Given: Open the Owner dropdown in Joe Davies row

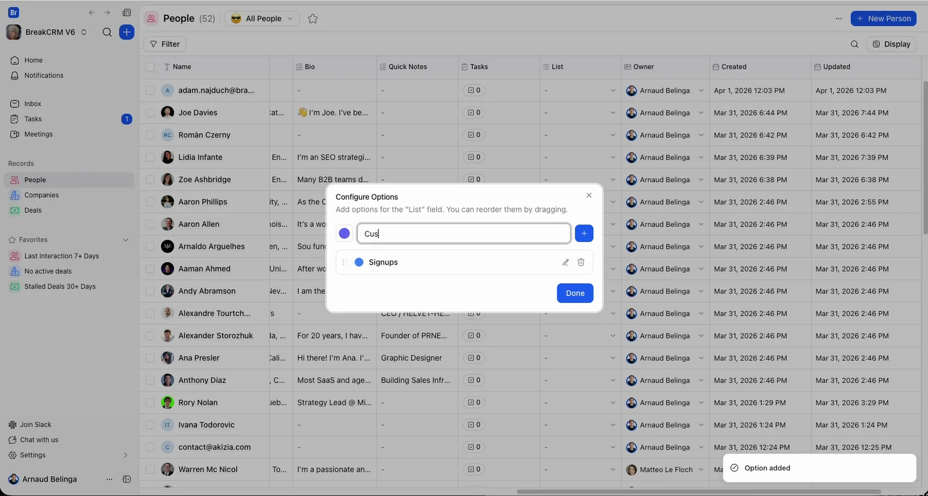Looking at the screenshot, I should 701,113.
